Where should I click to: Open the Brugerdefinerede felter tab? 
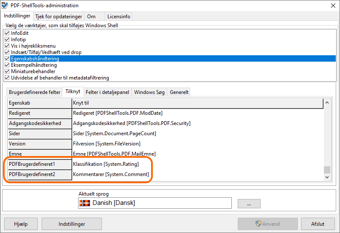[x=34, y=92]
